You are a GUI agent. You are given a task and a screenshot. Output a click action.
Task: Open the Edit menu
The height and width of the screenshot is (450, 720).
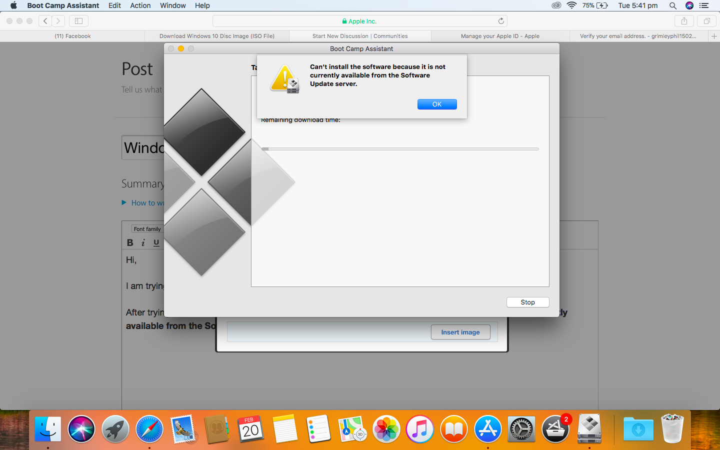pyautogui.click(x=114, y=5)
